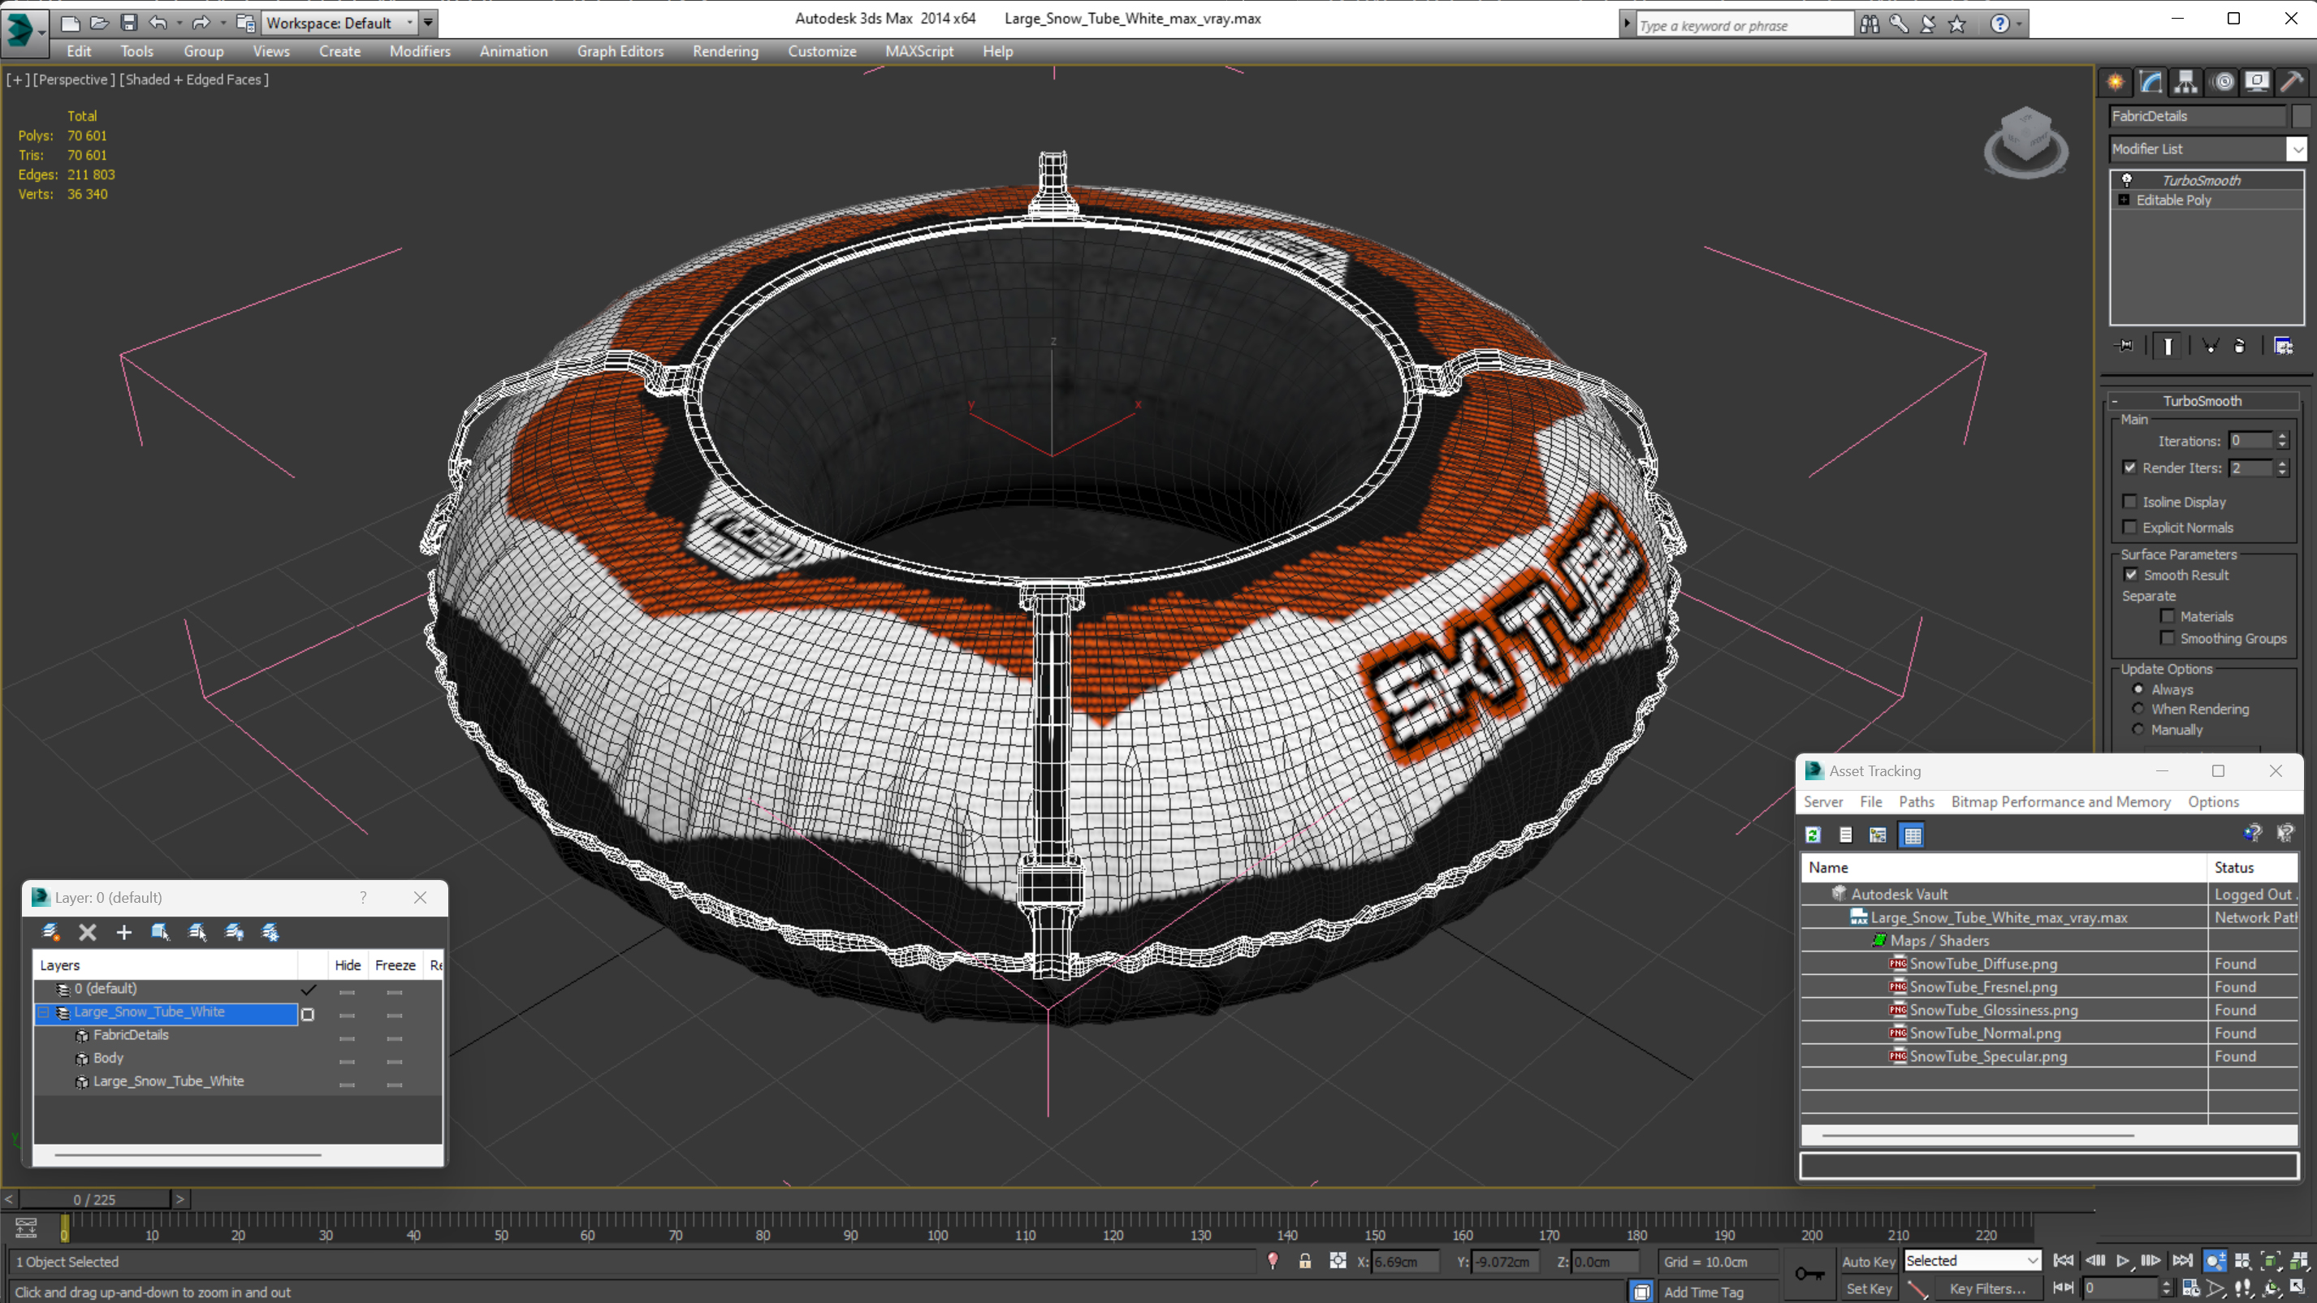Screen dimensions: 2317x1303
Task: Toggle the Render Iters checkbox
Action: tap(2130, 468)
